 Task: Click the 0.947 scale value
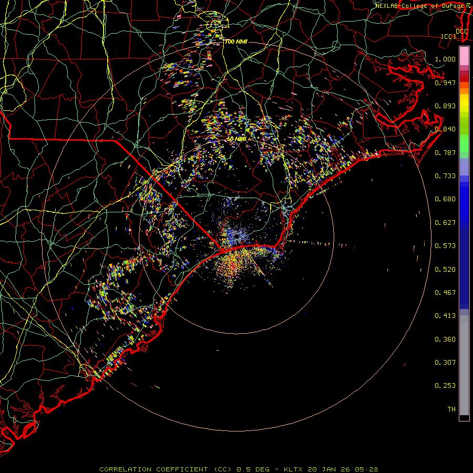[x=445, y=83]
